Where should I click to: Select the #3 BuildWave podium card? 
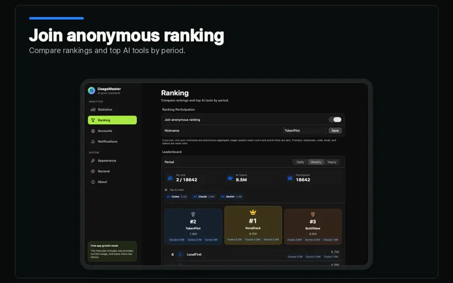pyautogui.click(x=313, y=226)
